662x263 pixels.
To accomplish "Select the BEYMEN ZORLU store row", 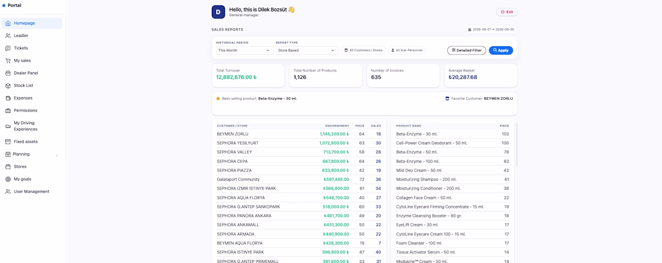I will [299, 134].
